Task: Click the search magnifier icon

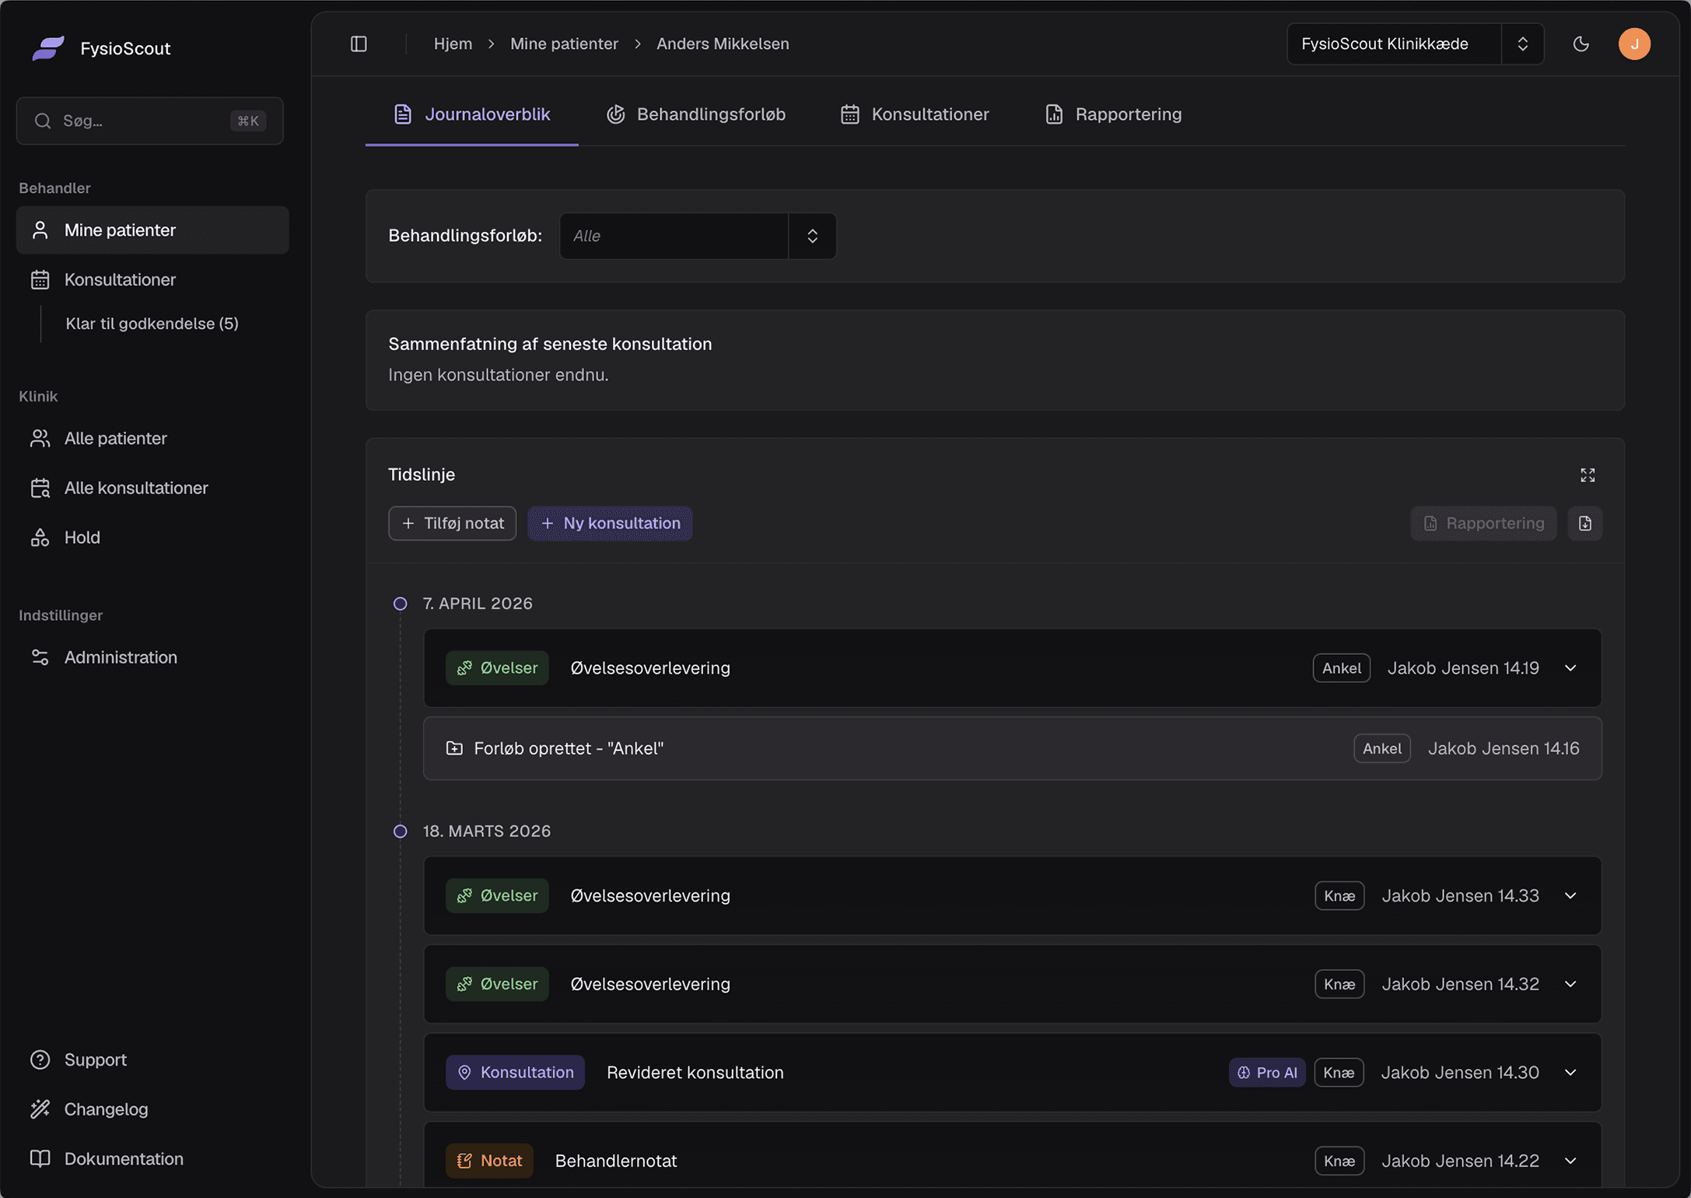Action: (x=43, y=121)
